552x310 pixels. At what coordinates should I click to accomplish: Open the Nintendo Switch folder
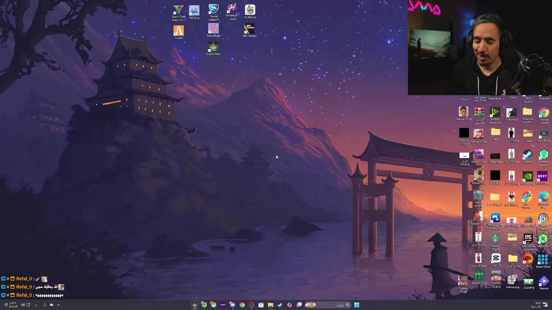[527, 115]
